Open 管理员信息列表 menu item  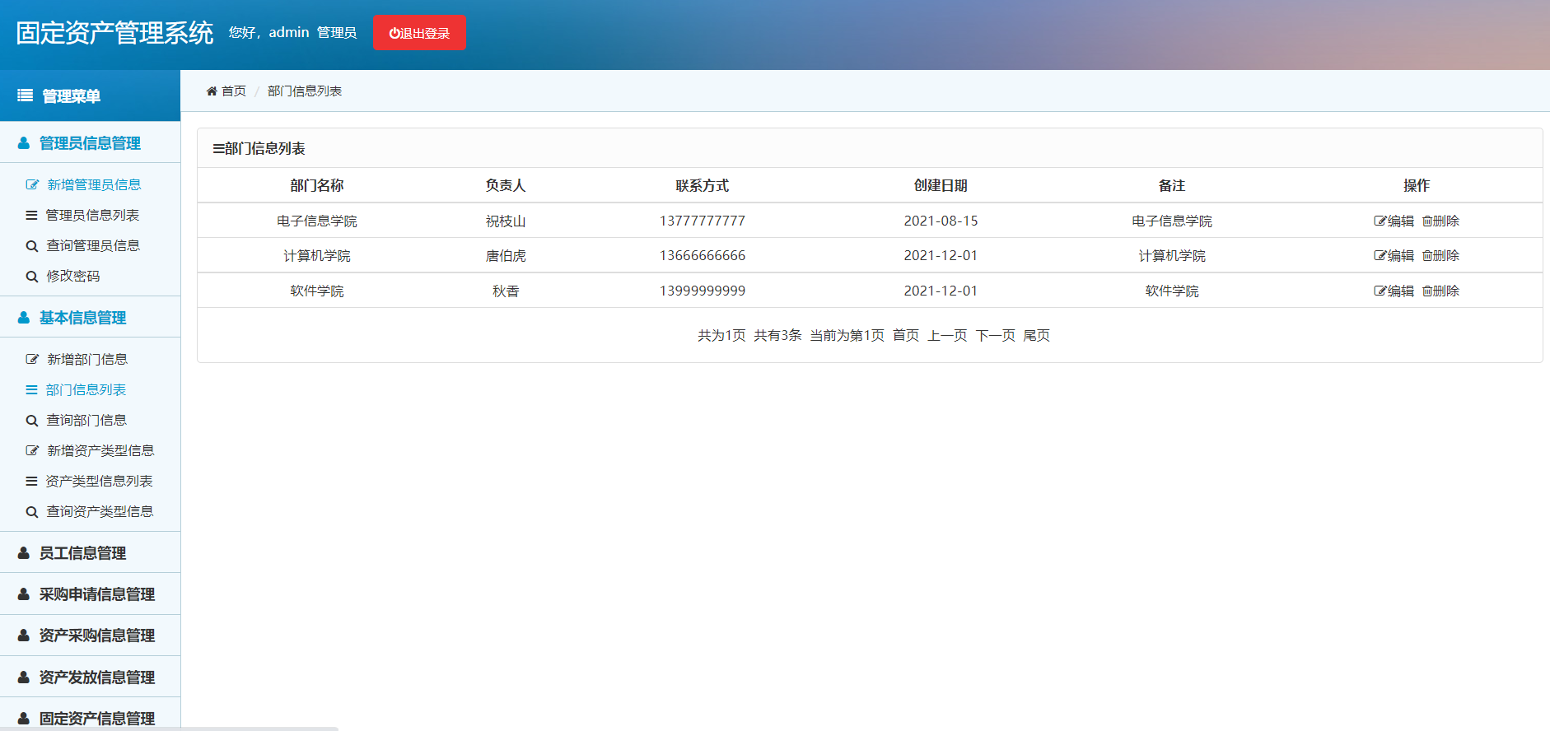(92, 215)
